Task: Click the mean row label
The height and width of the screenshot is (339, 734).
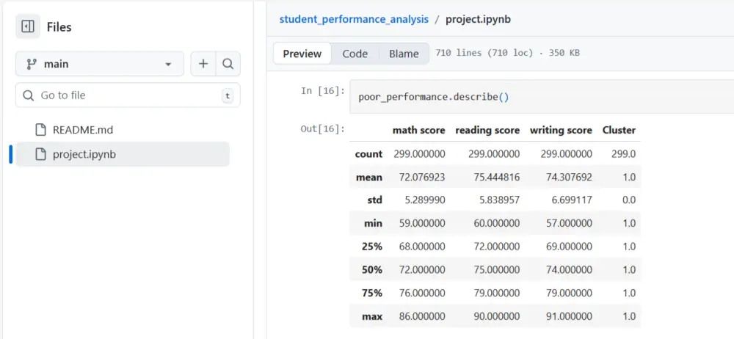Action: 369,178
